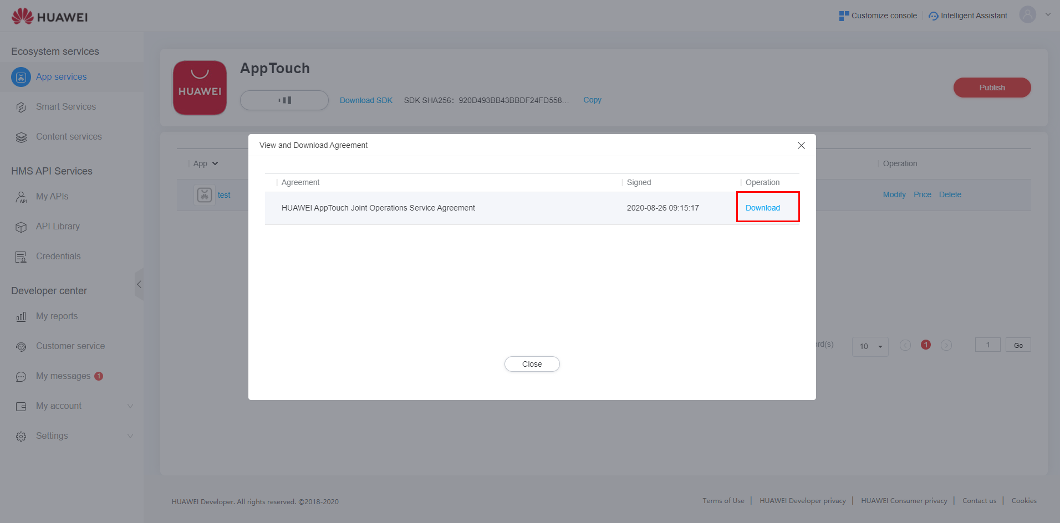1060x523 pixels.
Task: Open the test app link
Action: coord(224,195)
